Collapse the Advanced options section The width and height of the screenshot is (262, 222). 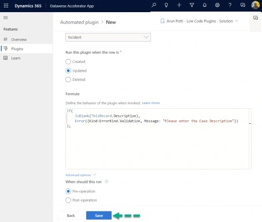point(80,175)
